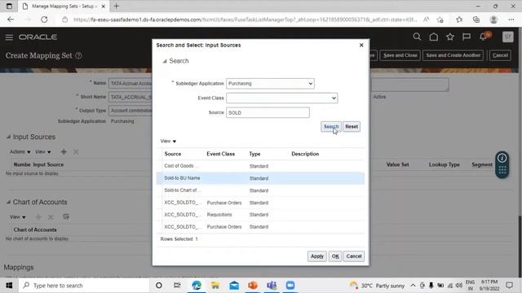Open floating info assistant icon
522x293 pixels.
(x=502, y=158)
